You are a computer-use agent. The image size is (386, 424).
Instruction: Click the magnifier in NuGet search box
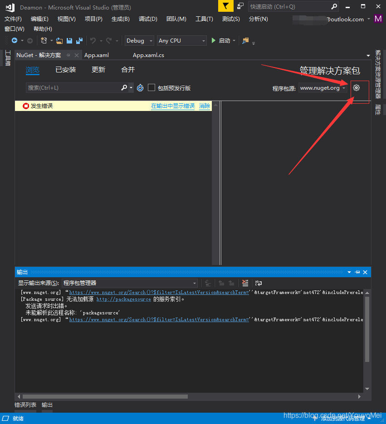(124, 87)
